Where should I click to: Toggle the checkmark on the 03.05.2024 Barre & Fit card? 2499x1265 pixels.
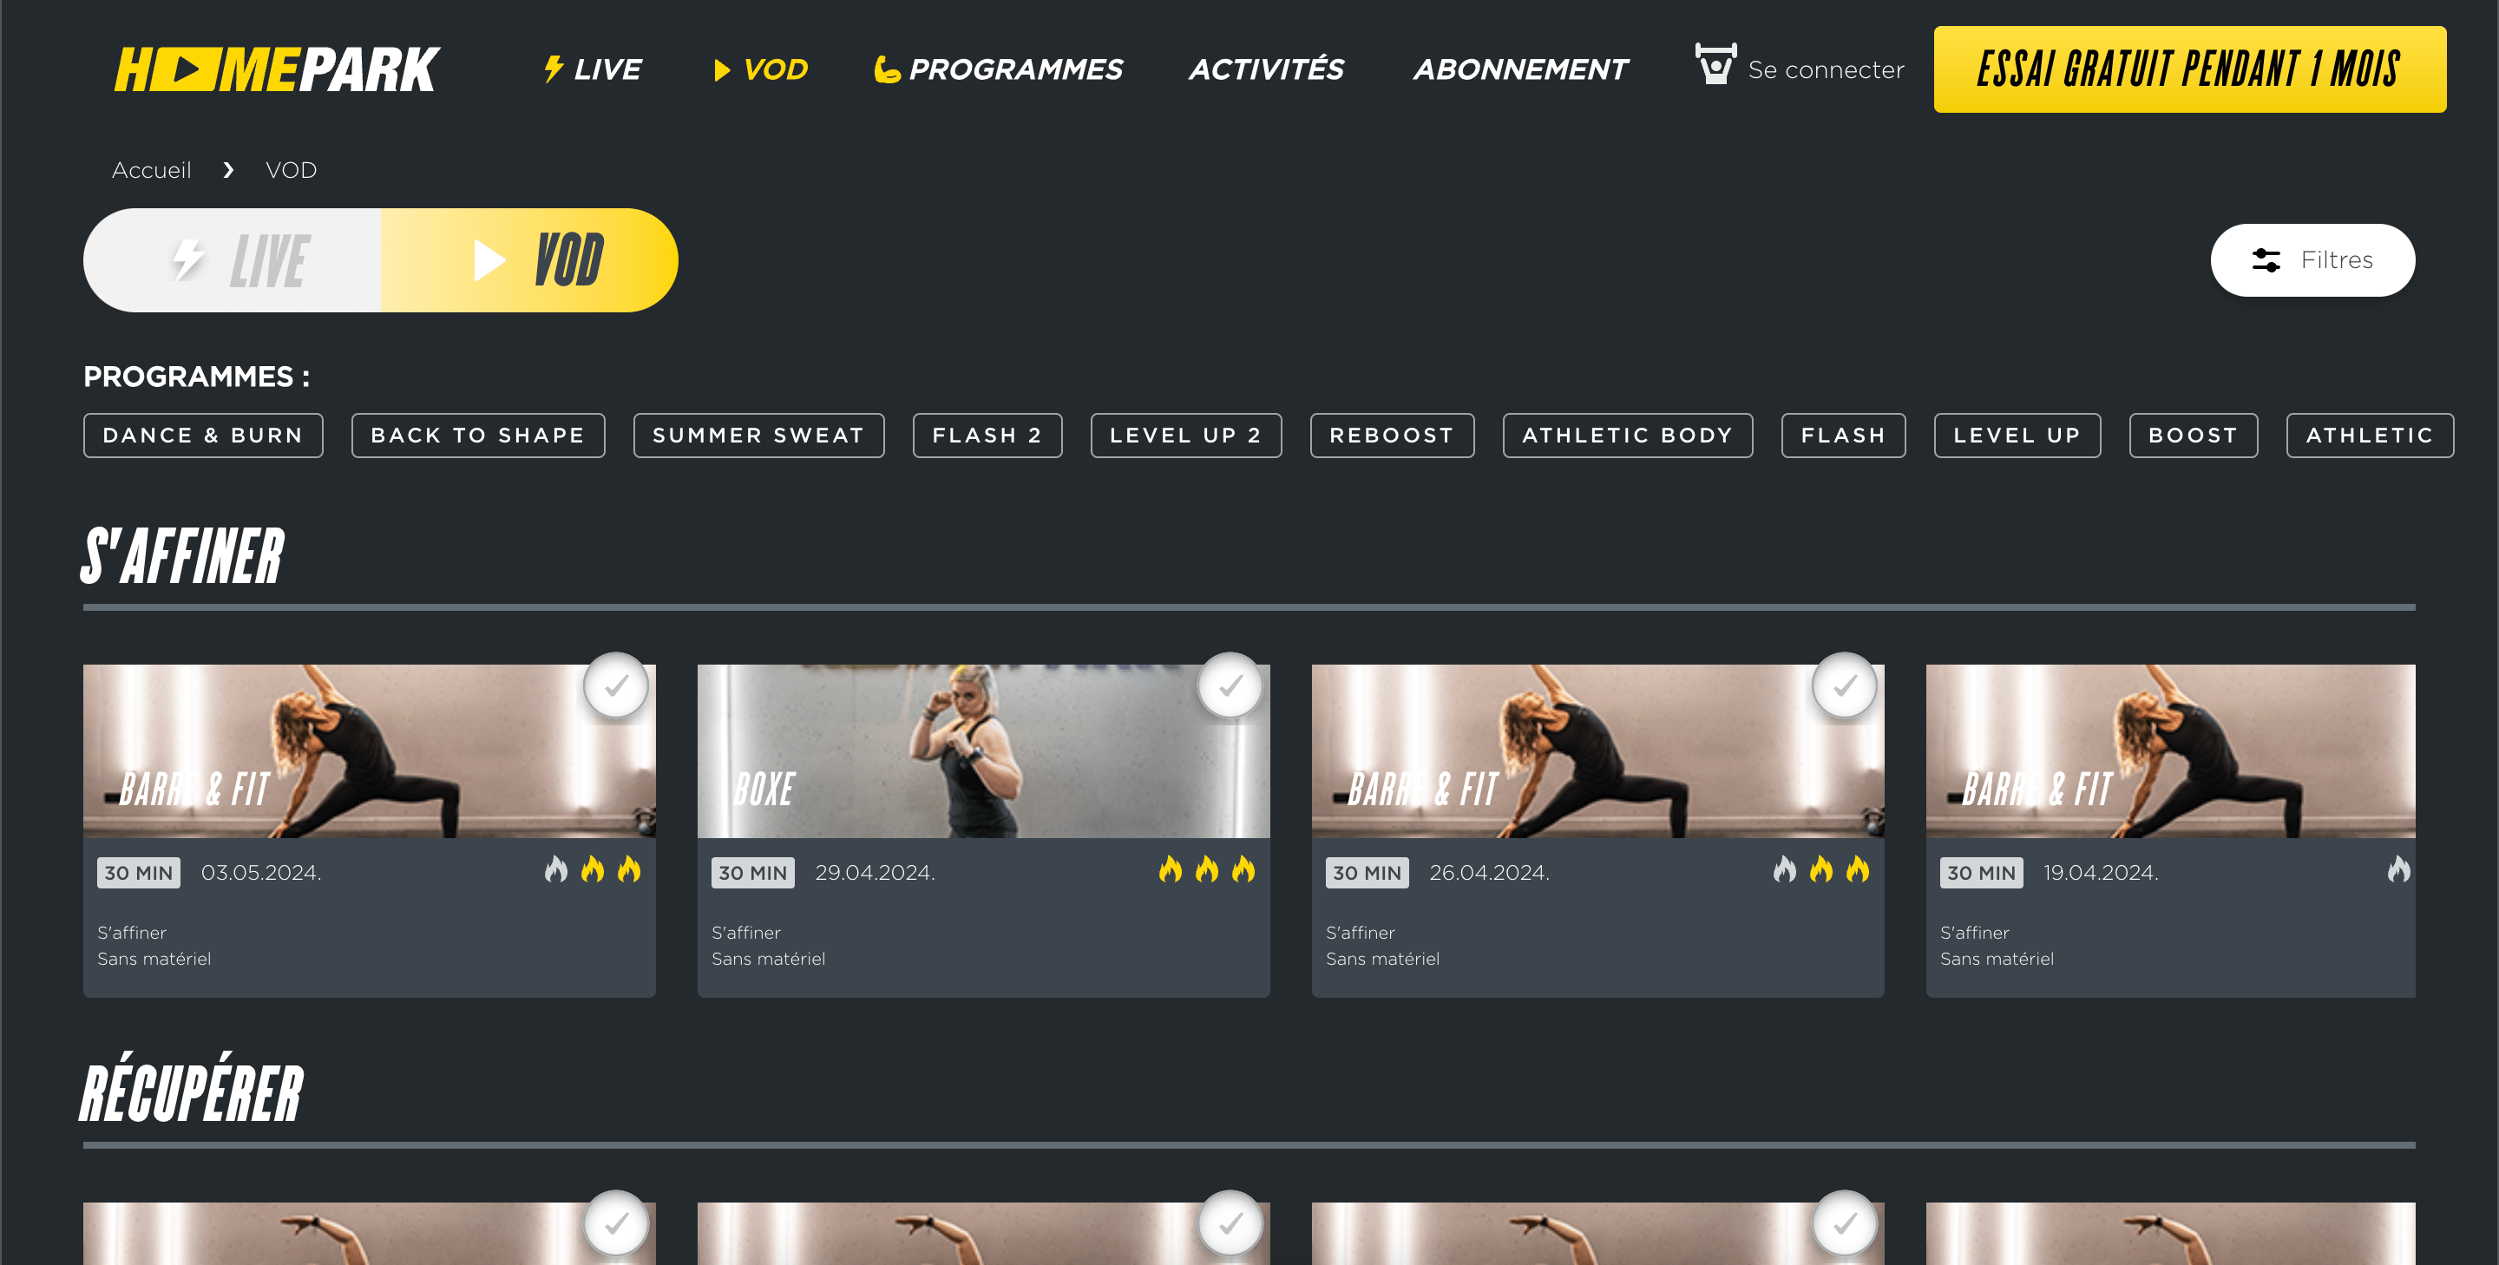pyautogui.click(x=616, y=685)
